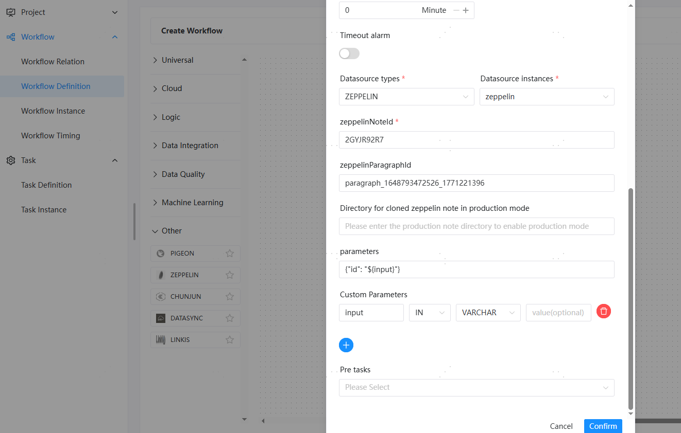Open Workflow Instance in sidebar
Screen dimensions: 681x433
click(x=53, y=111)
